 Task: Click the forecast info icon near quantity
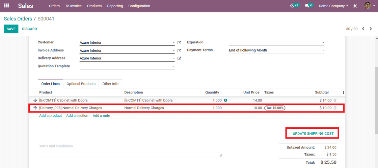(x=225, y=100)
